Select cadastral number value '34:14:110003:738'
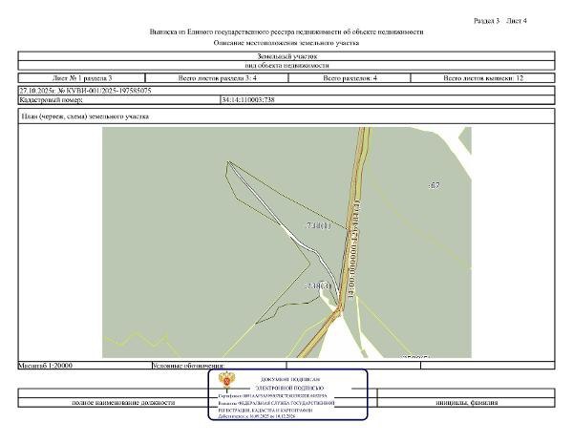Screen dimensions: 573x443 pos(248,99)
